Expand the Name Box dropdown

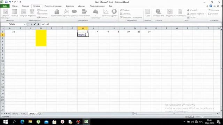25,24
